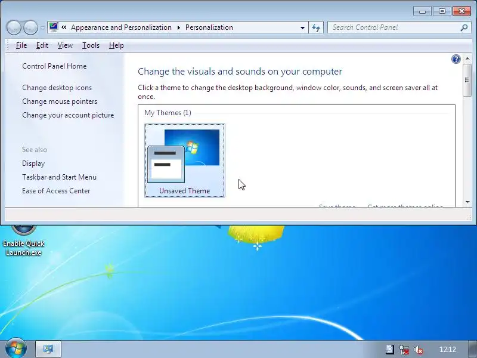477x358 pixels.
Task: Open the View menu
Action: click(65, 45)
